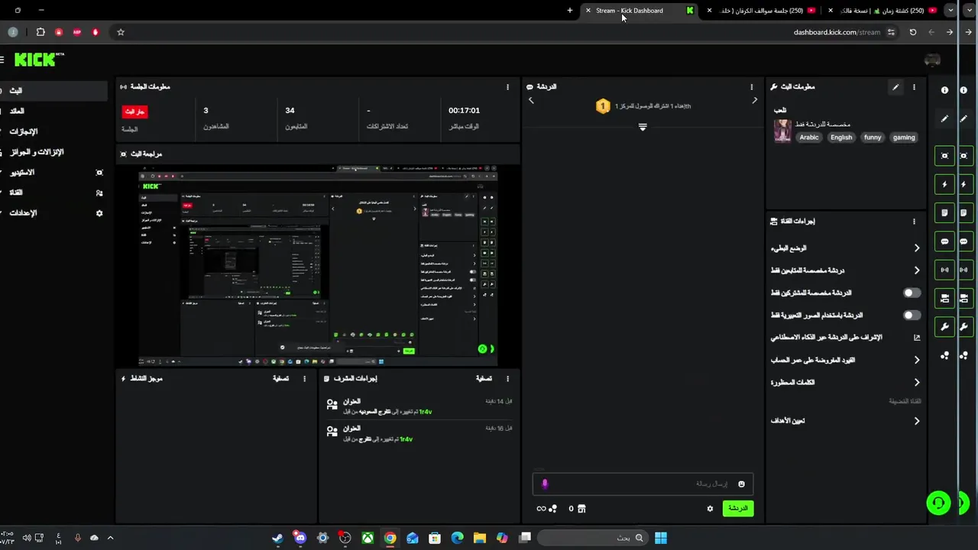The height and width of the screenshot is (550, 978).
Task: Open external link icon on the AI moderation row
Action: click(x=917, y=338)
